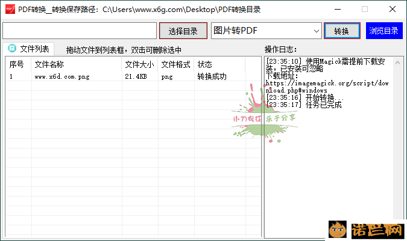Click the 21.4KB file size cell
Screen dimensions: 407x241
[x=136, y=76]
